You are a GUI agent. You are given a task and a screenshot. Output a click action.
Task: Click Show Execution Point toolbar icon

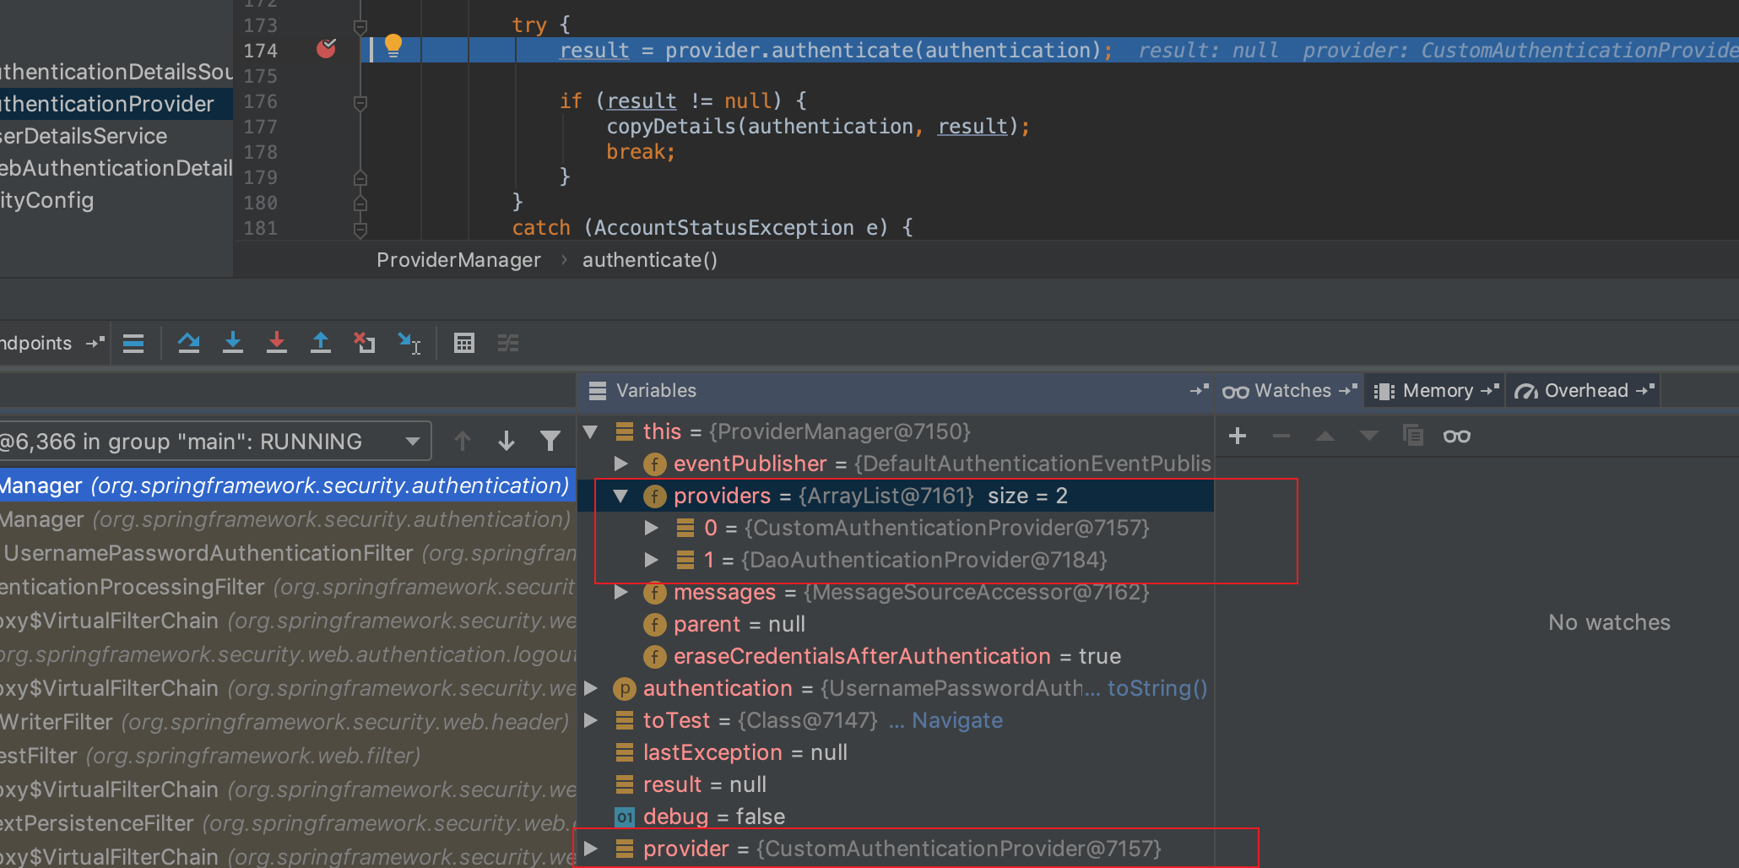(x=133, y=343)
